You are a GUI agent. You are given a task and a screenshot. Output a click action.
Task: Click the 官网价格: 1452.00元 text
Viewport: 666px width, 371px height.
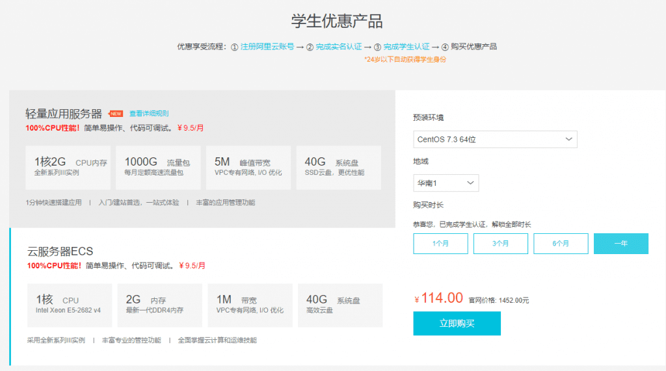499,300
